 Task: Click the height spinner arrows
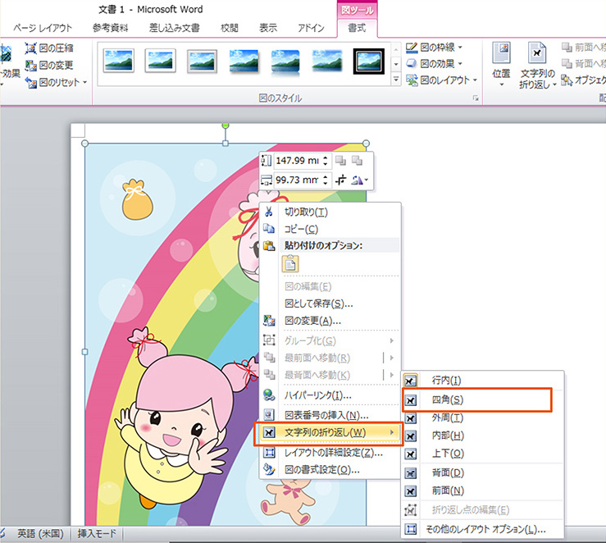coord(326,161)
